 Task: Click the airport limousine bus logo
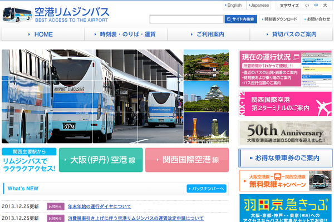click(x=56, y=14)
